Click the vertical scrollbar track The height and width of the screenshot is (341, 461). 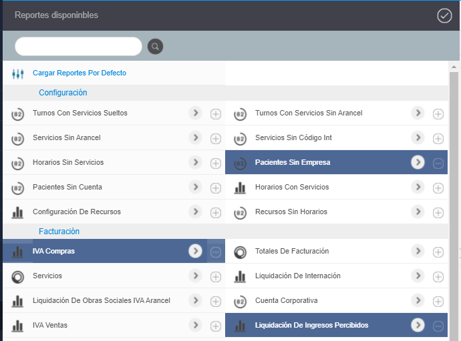pos(454,200)
